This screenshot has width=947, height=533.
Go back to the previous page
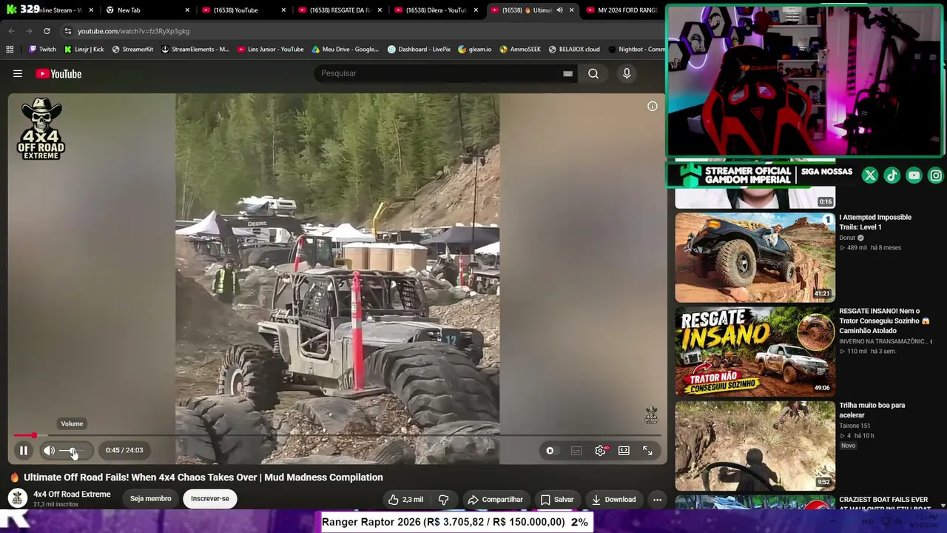click(11, 31)
